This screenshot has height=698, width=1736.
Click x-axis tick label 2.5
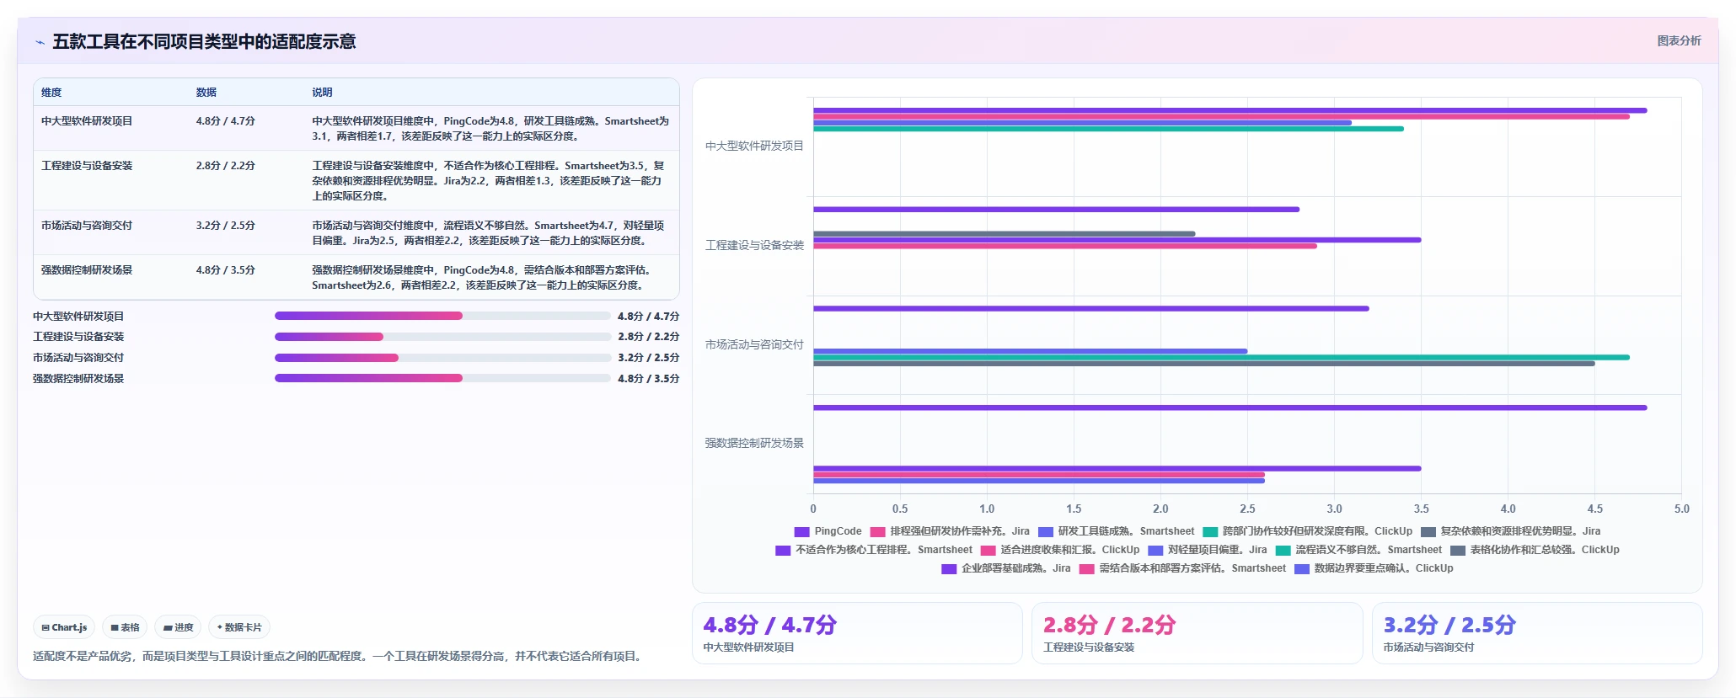coord(1247,509)
